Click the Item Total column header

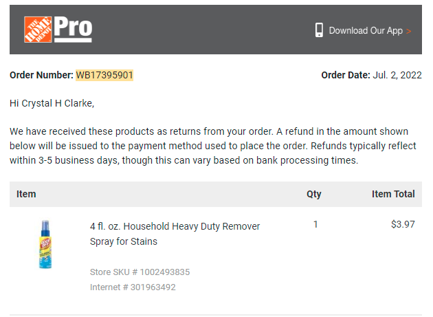pyautogui.click(x=393, y=194)
